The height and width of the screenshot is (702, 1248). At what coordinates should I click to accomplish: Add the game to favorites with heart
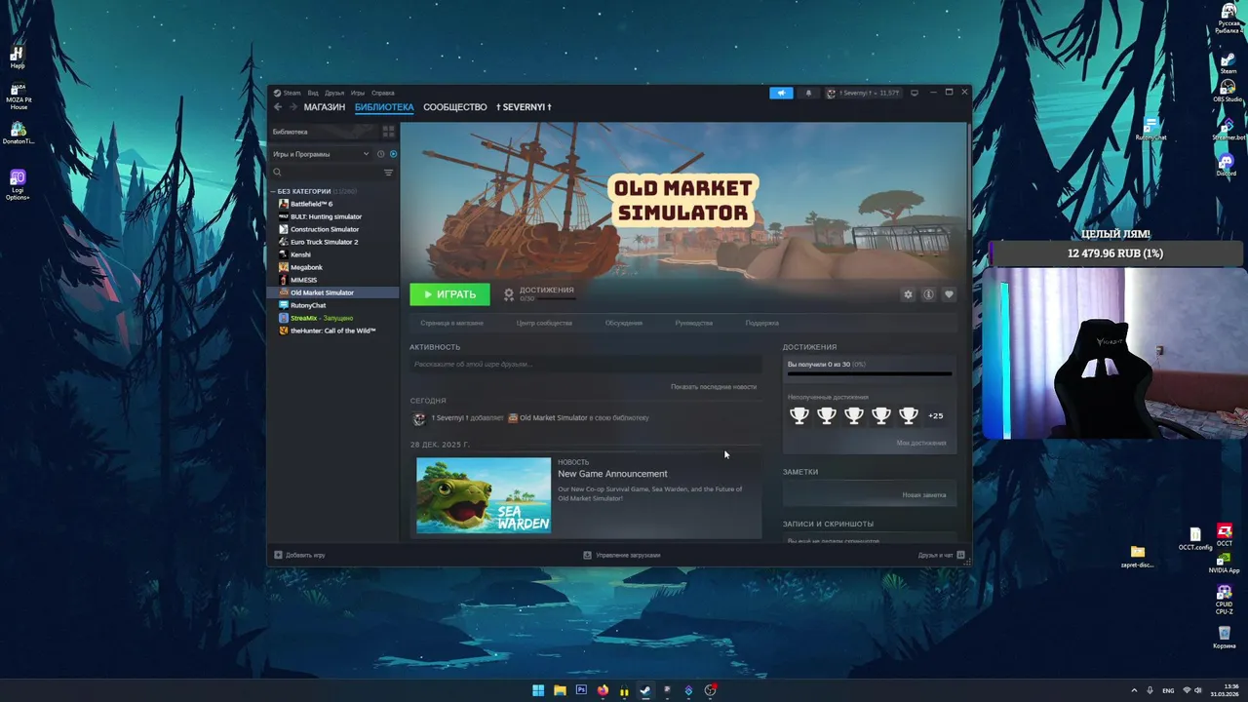[949, 294]
